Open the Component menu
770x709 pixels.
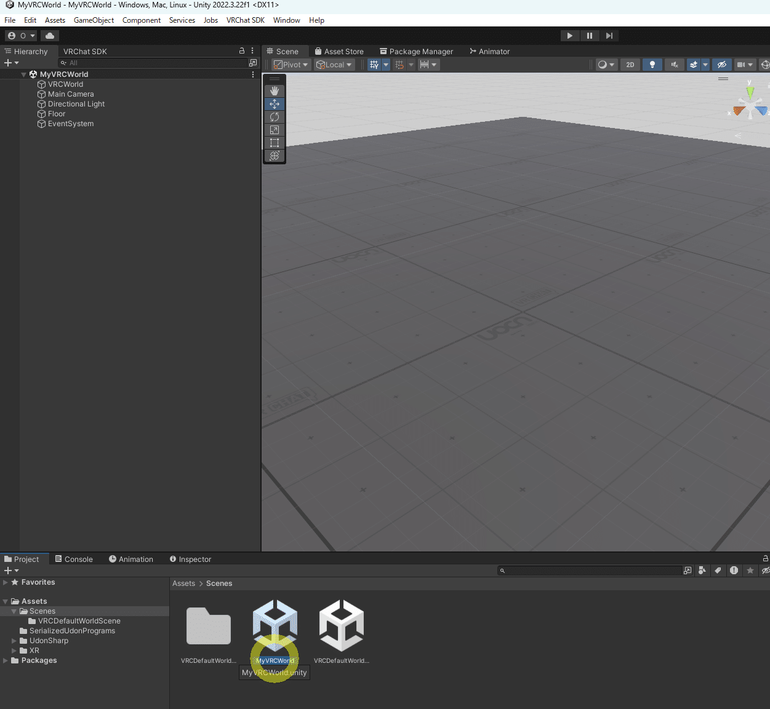142,20
